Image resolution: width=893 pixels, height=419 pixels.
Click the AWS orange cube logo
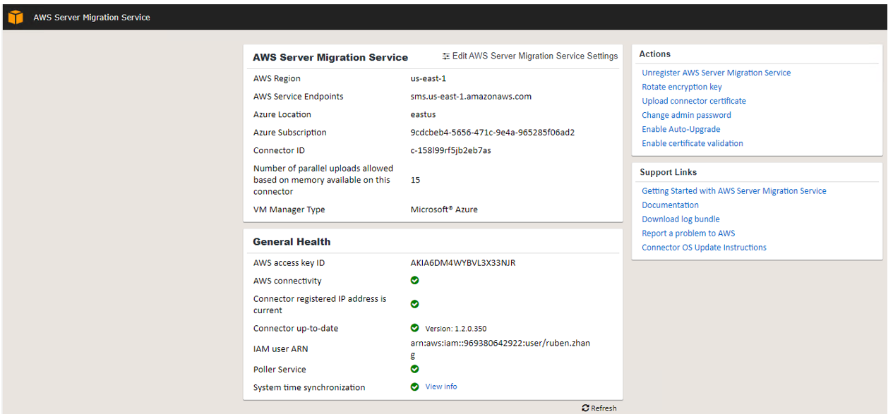point(16,18)
